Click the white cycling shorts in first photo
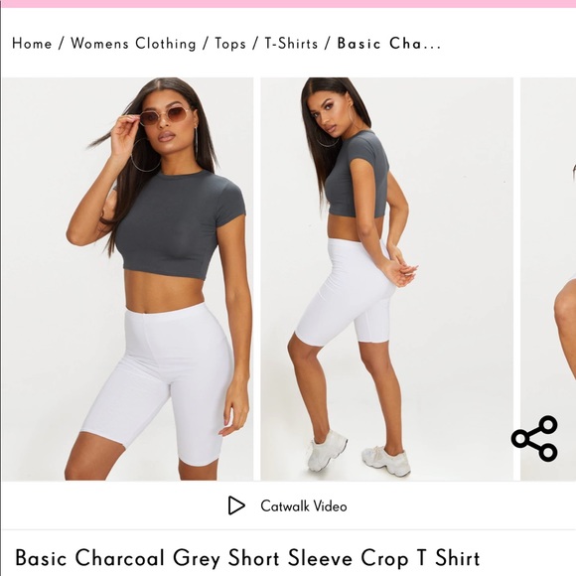This screenshot has height=576, width=576. click(x=159, y=380)
